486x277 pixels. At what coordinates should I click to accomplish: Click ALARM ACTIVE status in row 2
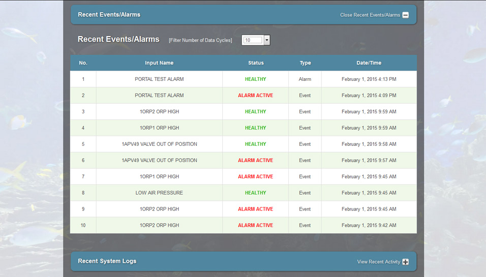point(255,96)
